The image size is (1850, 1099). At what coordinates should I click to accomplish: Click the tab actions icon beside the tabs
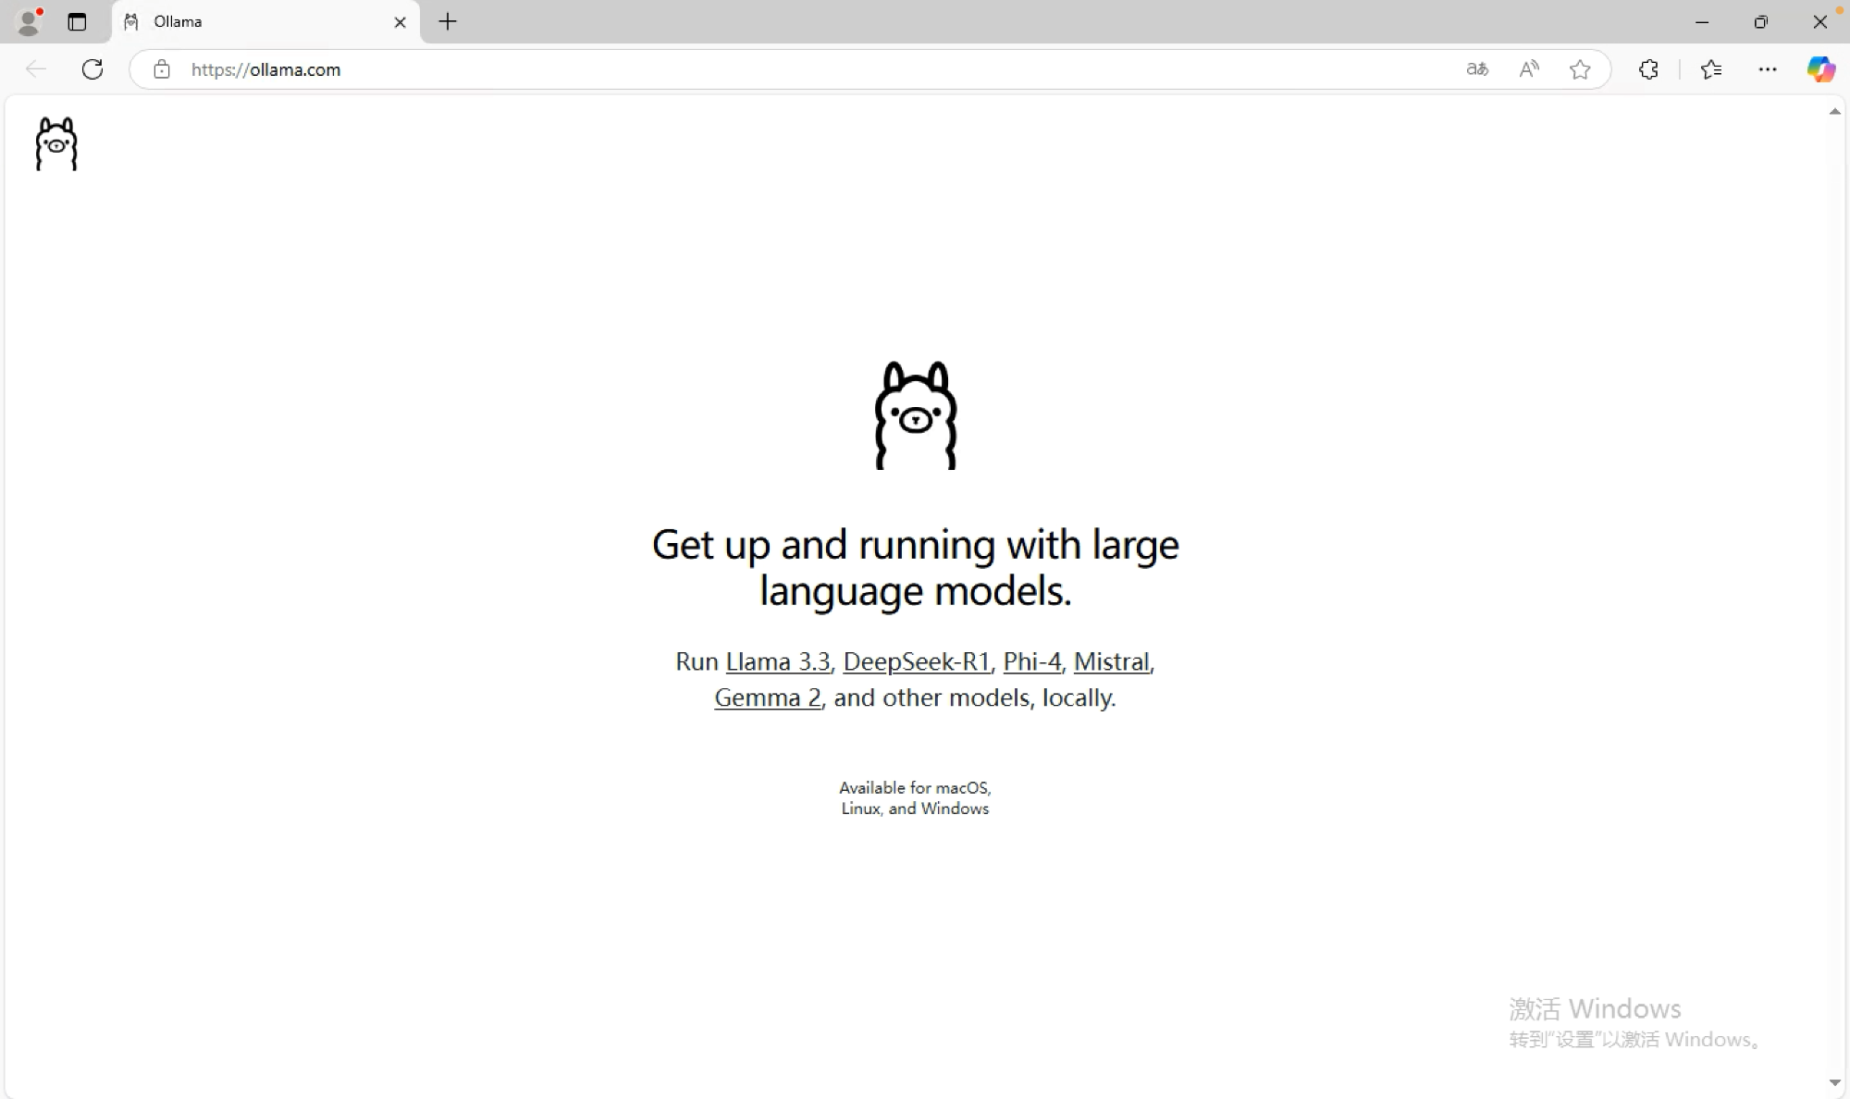click(x=77, y=22)
